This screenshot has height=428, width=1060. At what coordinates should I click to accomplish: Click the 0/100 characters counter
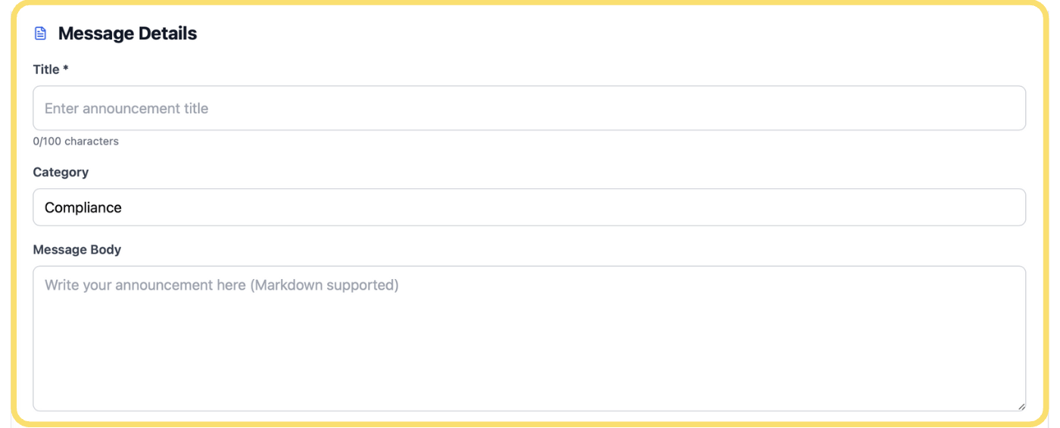tap(76, 141)
